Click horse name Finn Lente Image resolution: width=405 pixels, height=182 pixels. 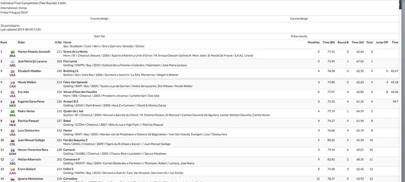click(x=70, y=61)
